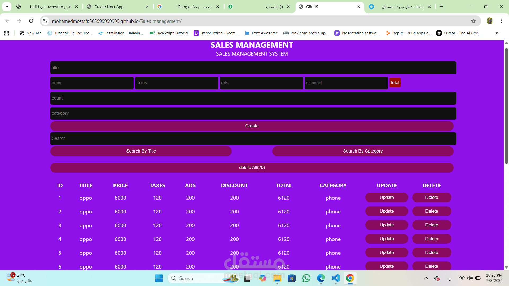This screenshot has width=509, height=286.
Task: Open a new tab with the plus button
Action: click(x=441, y=7)
